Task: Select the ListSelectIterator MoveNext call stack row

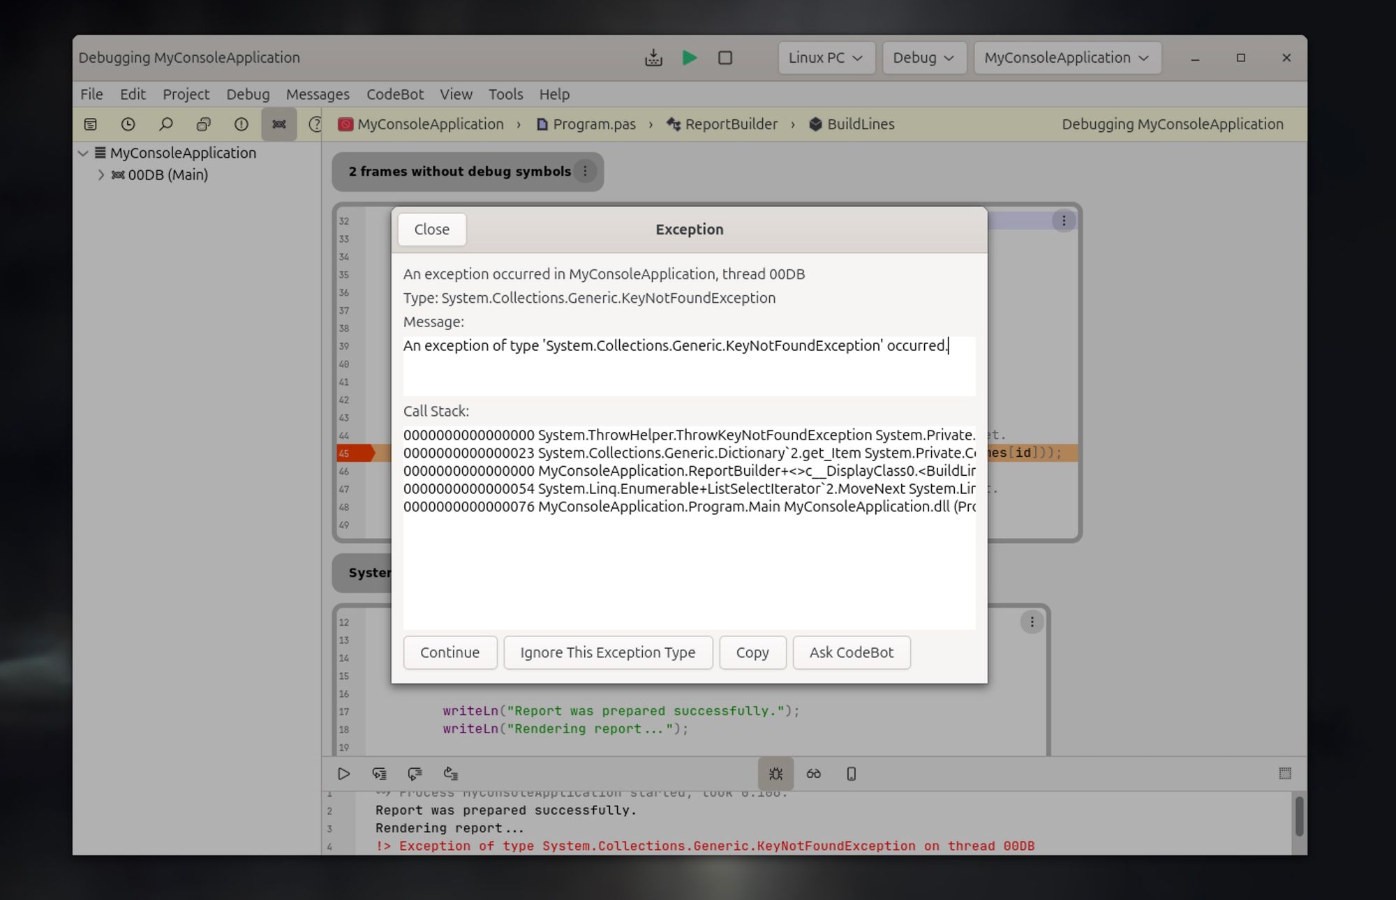Action: coord(690,489)
